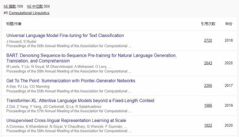Click the J Howard, S Ruder author line
Screen dimensions: 239x137
pos(21,41)
